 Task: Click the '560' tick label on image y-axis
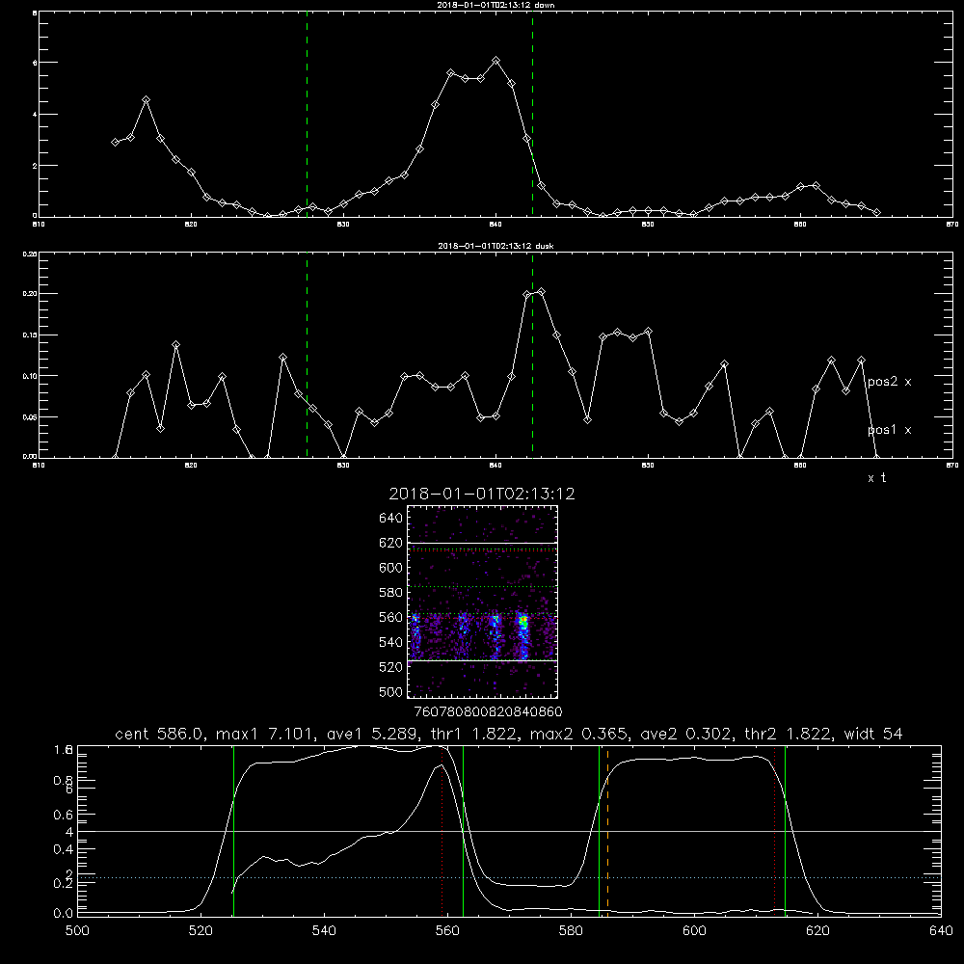pos(391,617)
